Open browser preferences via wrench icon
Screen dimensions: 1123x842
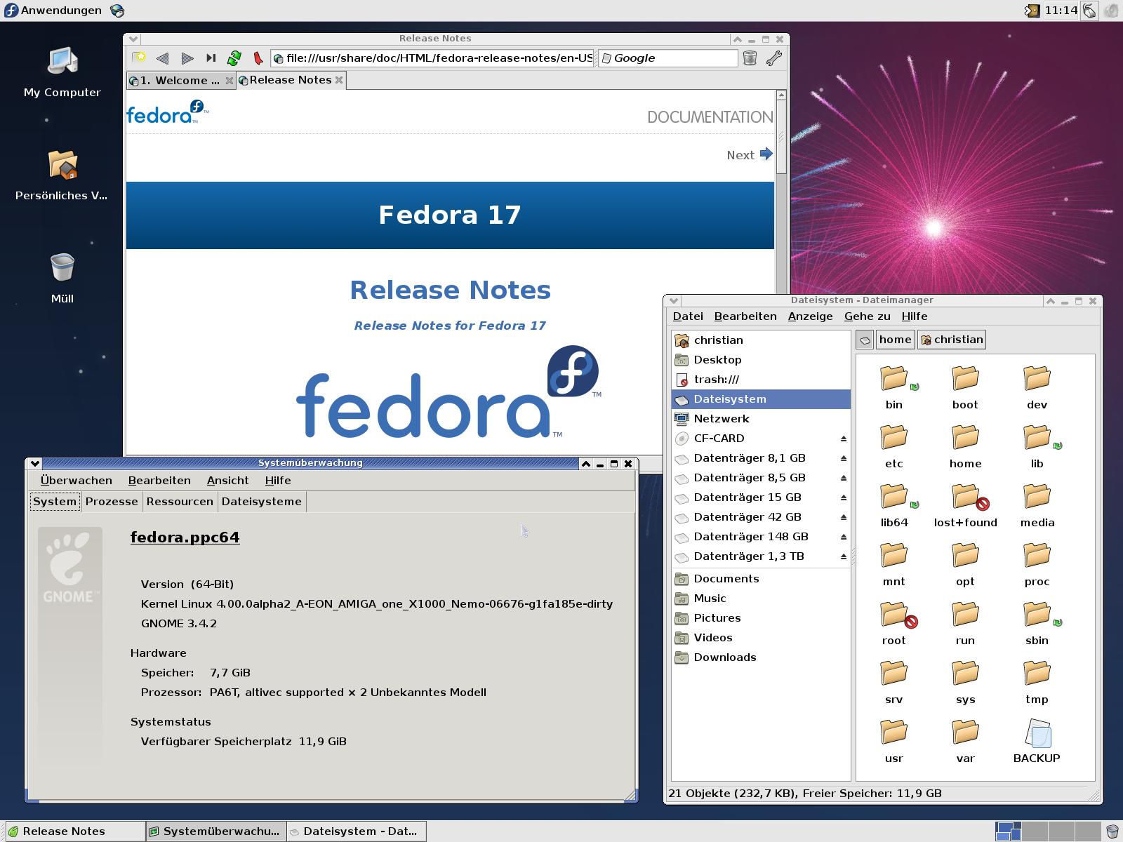[773, 58]
